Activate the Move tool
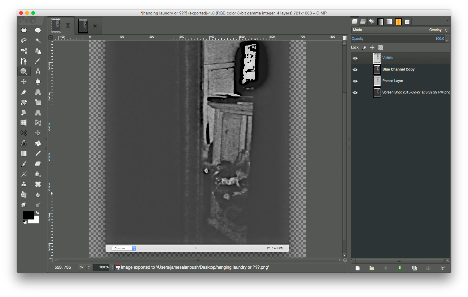This screenshot has width=468, height=297. [24, 82]
